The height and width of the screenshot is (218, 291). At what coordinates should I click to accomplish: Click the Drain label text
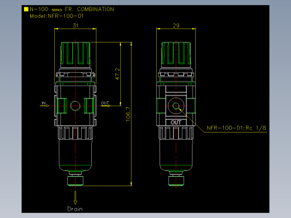point(75,209)
